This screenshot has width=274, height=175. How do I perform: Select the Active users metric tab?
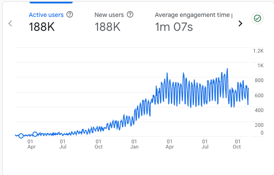(46, 15)
